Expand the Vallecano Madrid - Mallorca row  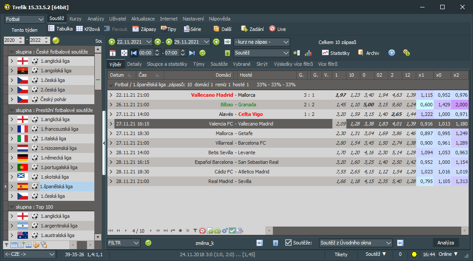click(111, 95)
